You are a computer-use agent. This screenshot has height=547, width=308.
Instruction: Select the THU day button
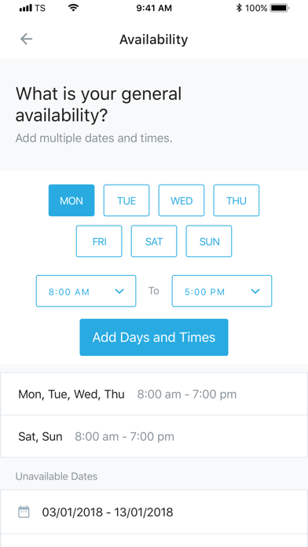(x=236, y=200)
